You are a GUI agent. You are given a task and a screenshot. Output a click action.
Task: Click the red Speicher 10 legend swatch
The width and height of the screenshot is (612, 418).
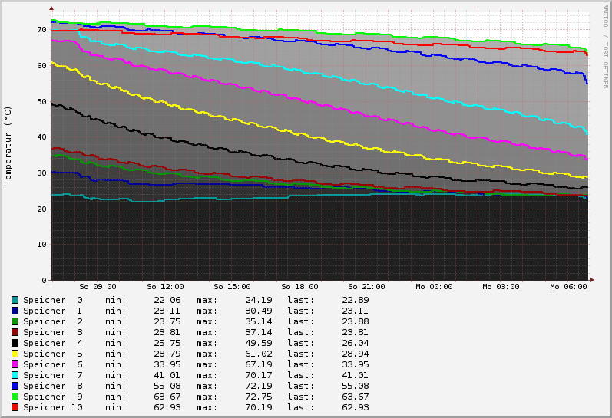point(15,407)
